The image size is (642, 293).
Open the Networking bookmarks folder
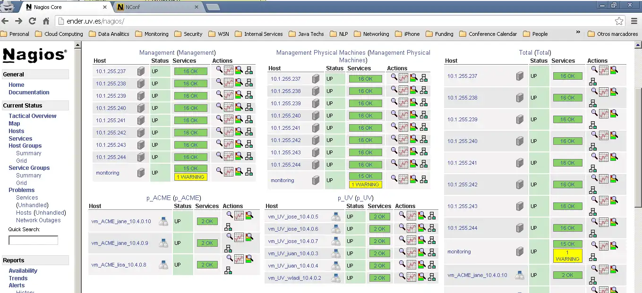371,34
